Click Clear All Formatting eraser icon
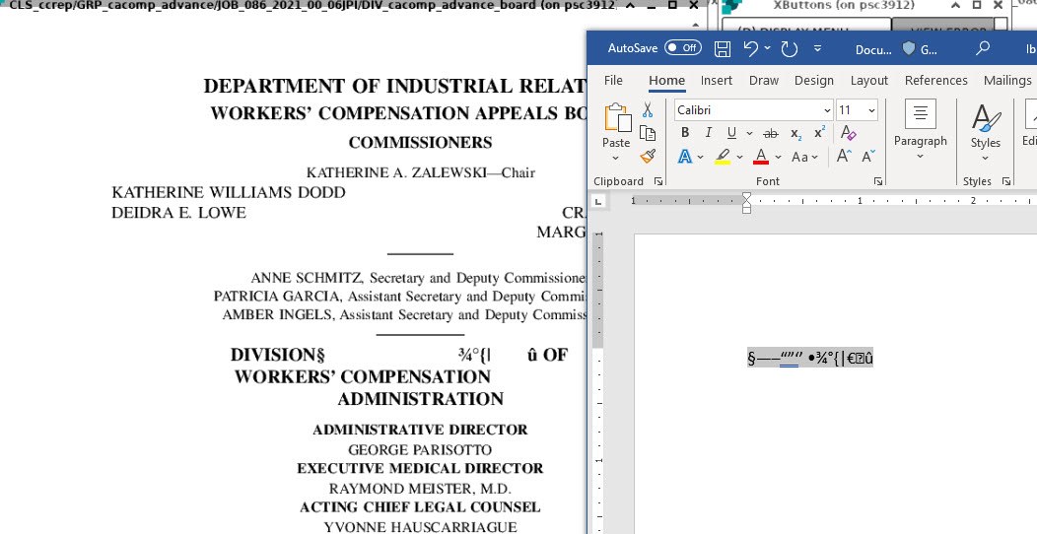Image resolution: width=1037 pixels, height=534 pixels. [849, 133]
